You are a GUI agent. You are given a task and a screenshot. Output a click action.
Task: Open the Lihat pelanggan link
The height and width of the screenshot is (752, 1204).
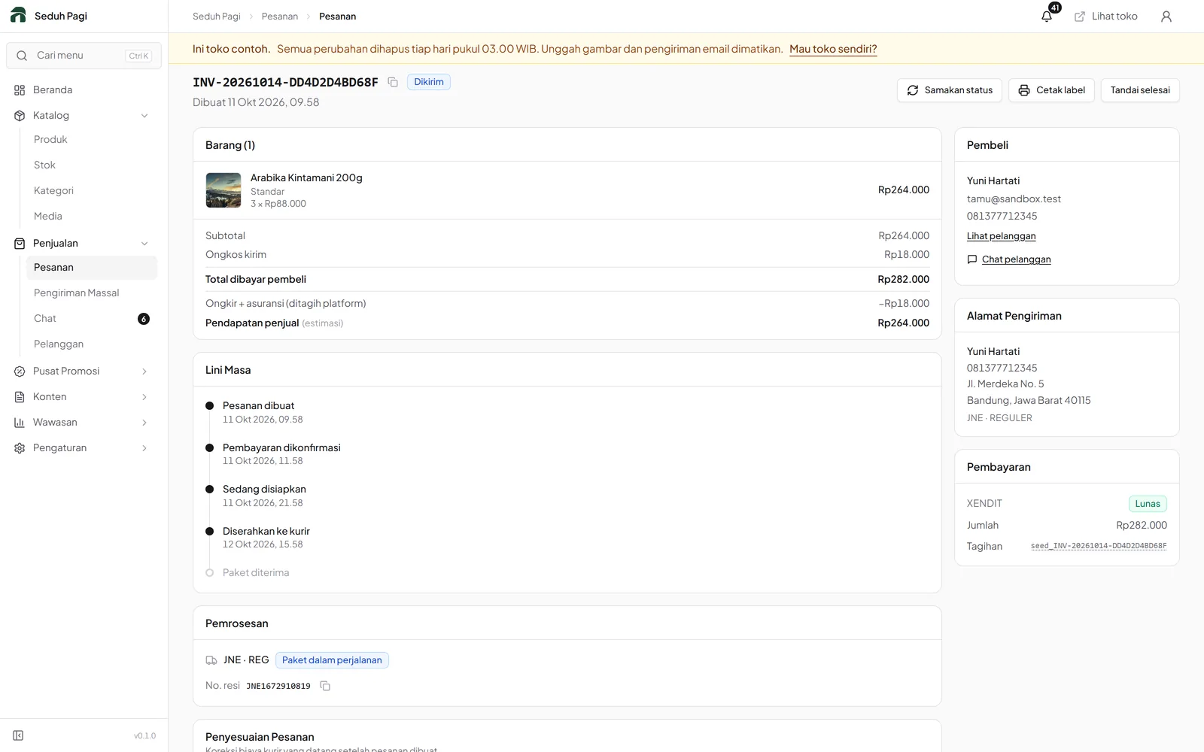click(1001, 236)
